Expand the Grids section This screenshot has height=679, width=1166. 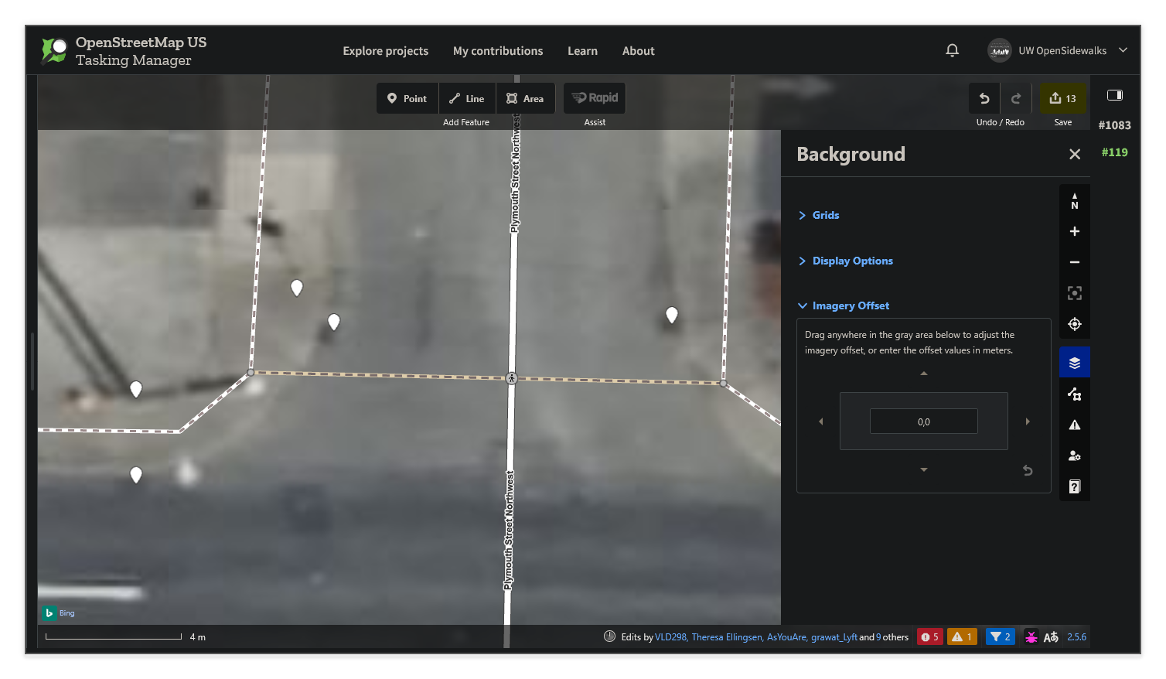(825, 215)
